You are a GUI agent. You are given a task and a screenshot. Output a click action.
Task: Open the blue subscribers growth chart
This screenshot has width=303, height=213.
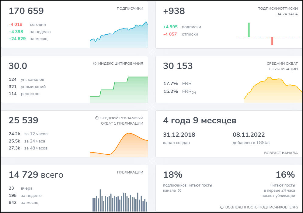click(x=119, y=35)
